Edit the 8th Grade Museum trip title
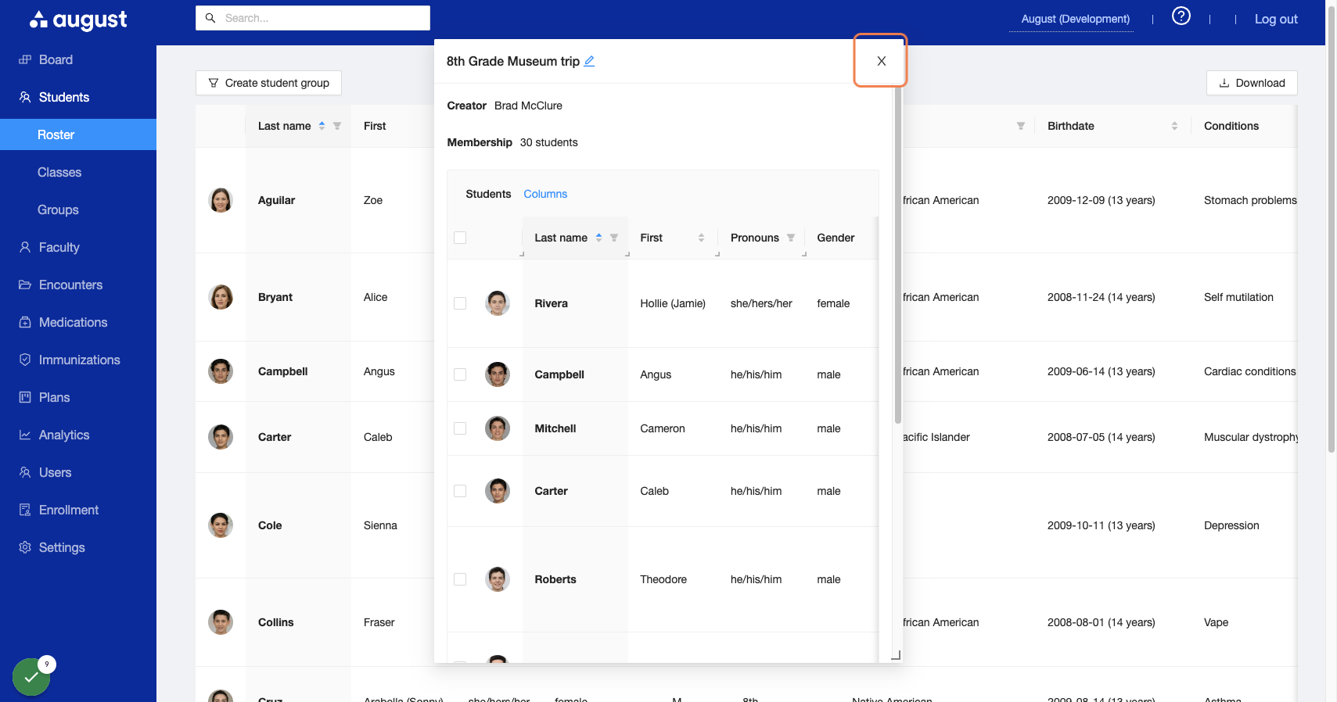The width and height of the screenshot is (1337, 702). tap(589, 61)
